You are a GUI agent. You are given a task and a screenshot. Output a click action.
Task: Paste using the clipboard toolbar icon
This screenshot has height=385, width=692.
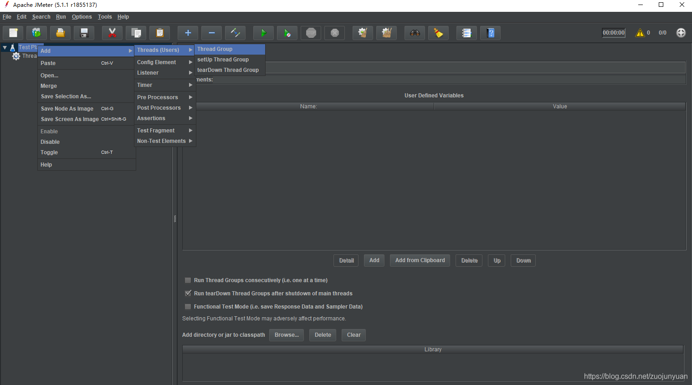(x=160, y=33)
